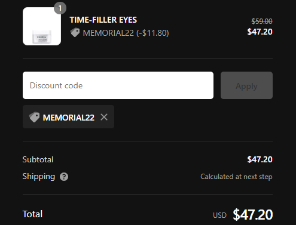Click the Total label
The height and width of the screenshot is (225, 296).
(32, 214)
